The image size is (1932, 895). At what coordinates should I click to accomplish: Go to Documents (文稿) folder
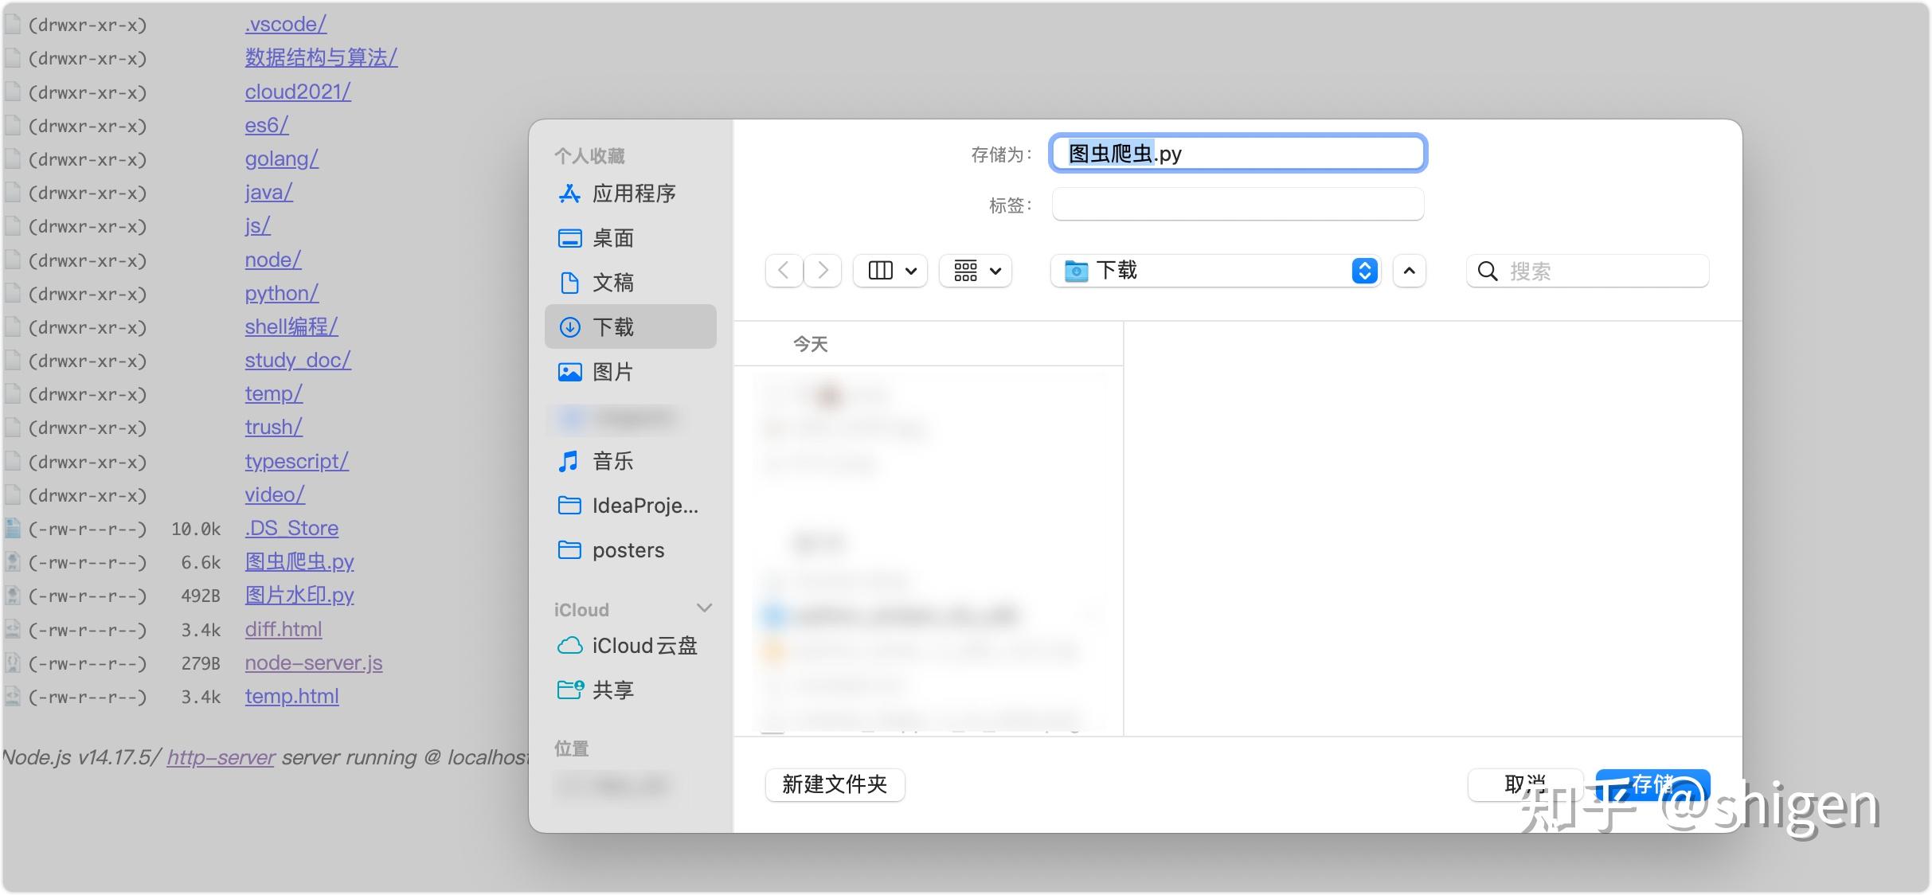pyautogui.click(x=612, y=283)
